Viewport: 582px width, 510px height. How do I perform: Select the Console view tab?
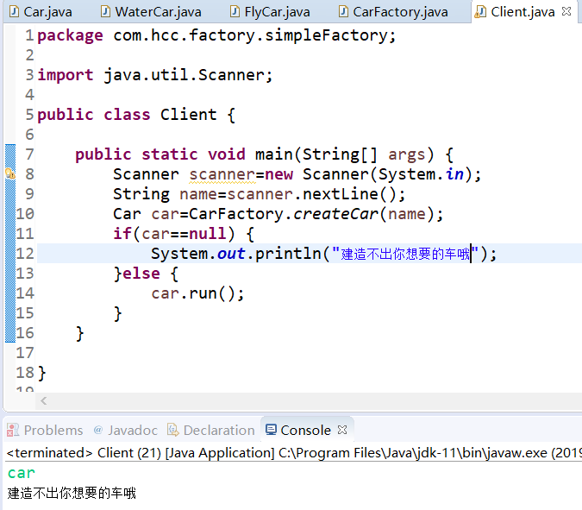305,430
